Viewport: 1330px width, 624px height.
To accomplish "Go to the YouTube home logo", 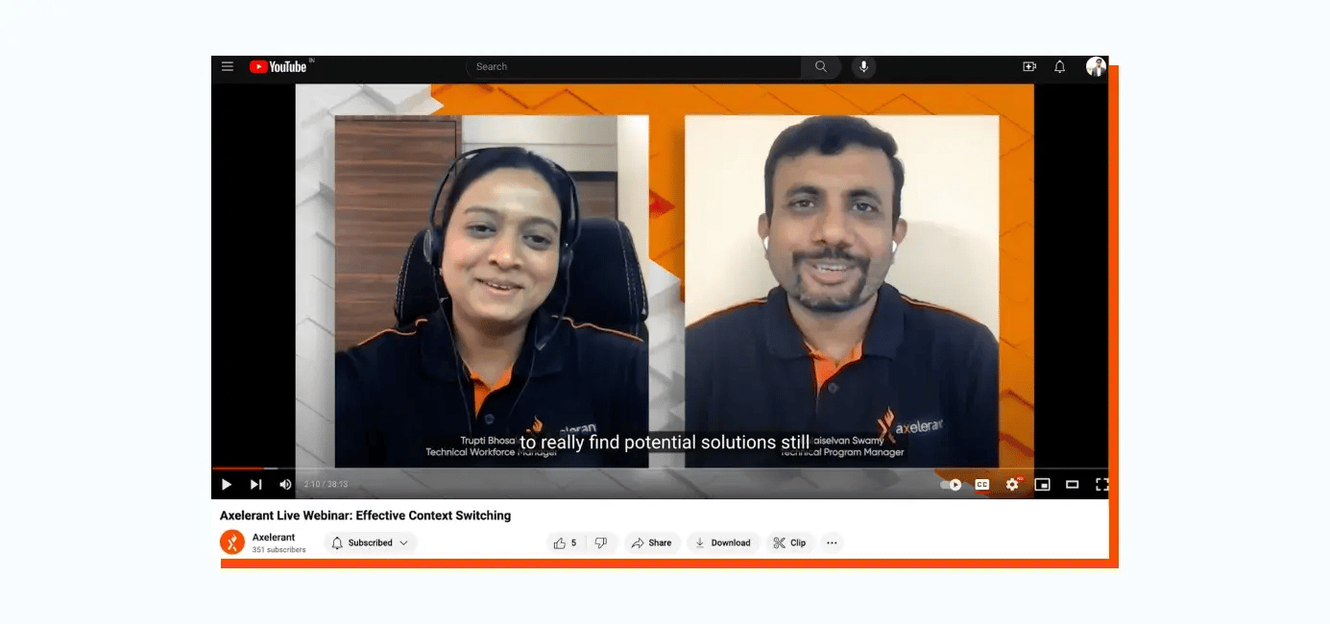I will pyautogui.click(x=278, y=66).
